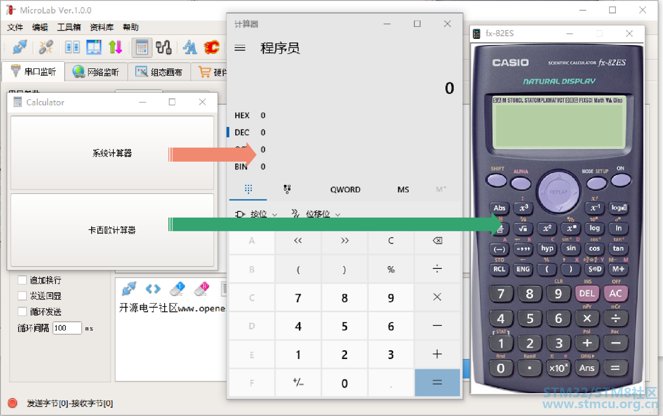Open the 编辑 menu

[40, 27]
